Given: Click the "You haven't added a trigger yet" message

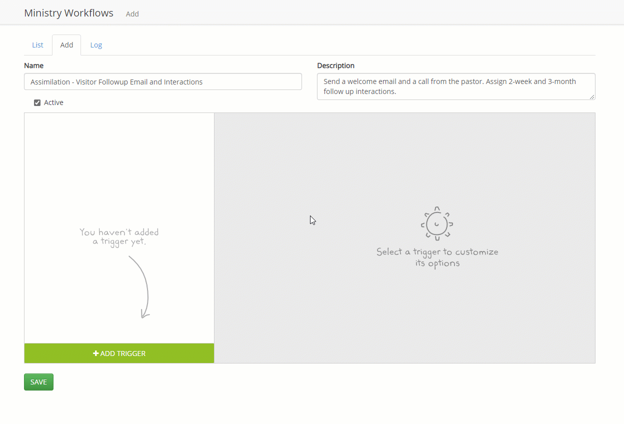Looking at the screenshot, I should tap(119, 237).
